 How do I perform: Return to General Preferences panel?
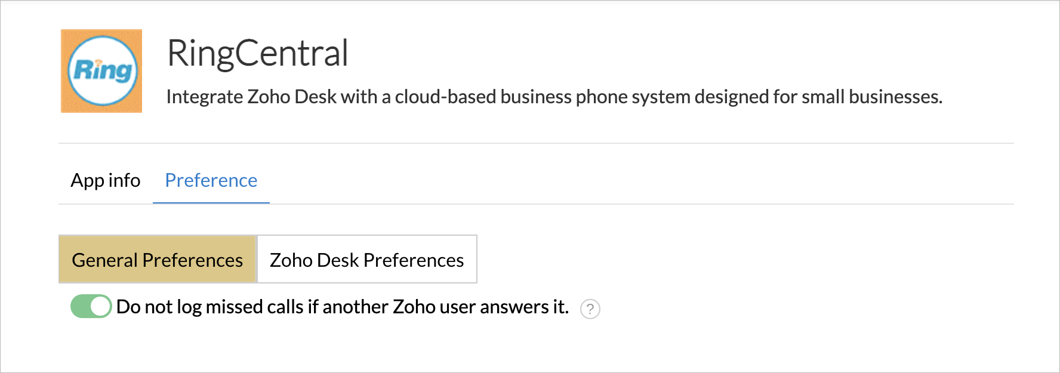click(x=158, y=260)
